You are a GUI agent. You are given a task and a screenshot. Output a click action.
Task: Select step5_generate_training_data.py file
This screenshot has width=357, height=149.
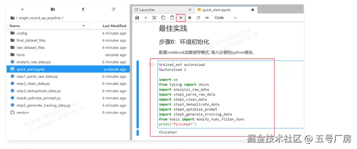point(68,105)
